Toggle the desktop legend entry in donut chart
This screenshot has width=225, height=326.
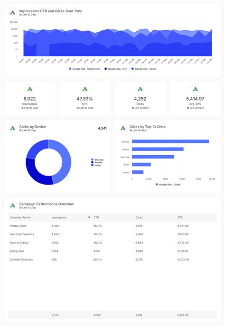(97, 159)
